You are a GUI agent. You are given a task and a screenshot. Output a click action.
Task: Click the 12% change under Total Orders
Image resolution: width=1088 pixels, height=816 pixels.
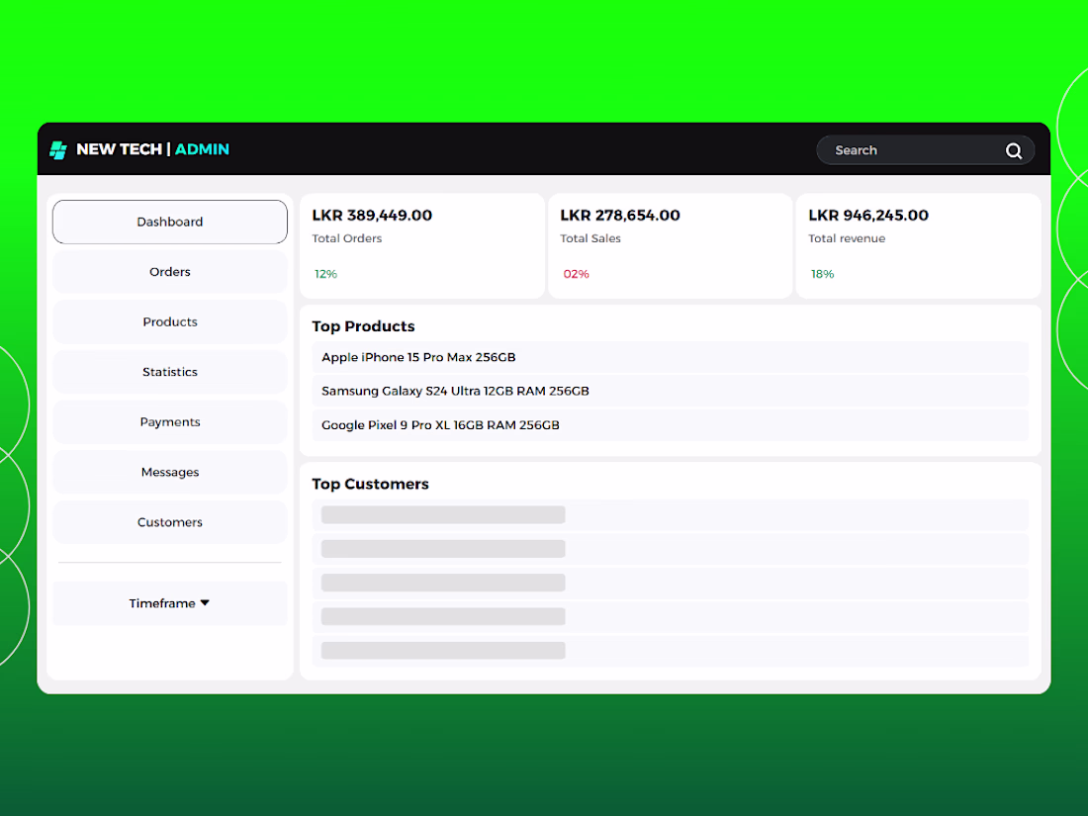point(325,274)
